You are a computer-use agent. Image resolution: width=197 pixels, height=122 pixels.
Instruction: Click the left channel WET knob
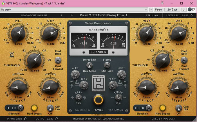coord(18,34)
